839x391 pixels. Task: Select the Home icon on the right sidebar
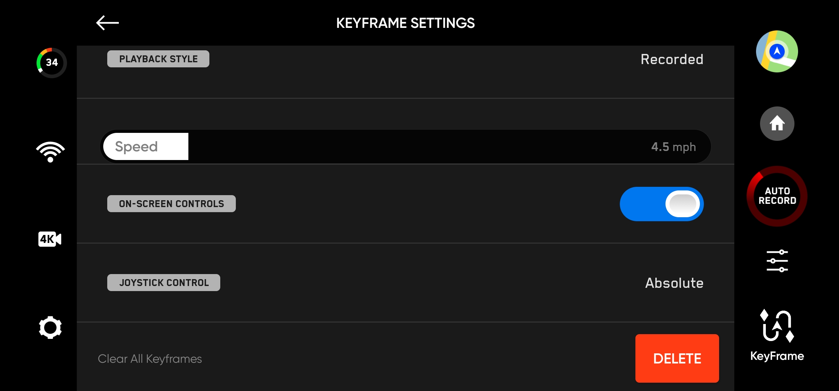click(777, 123)
